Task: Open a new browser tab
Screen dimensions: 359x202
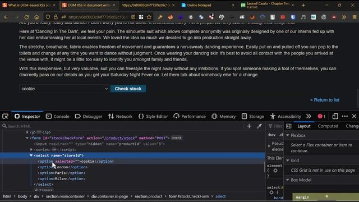Action: coord(303,5)
